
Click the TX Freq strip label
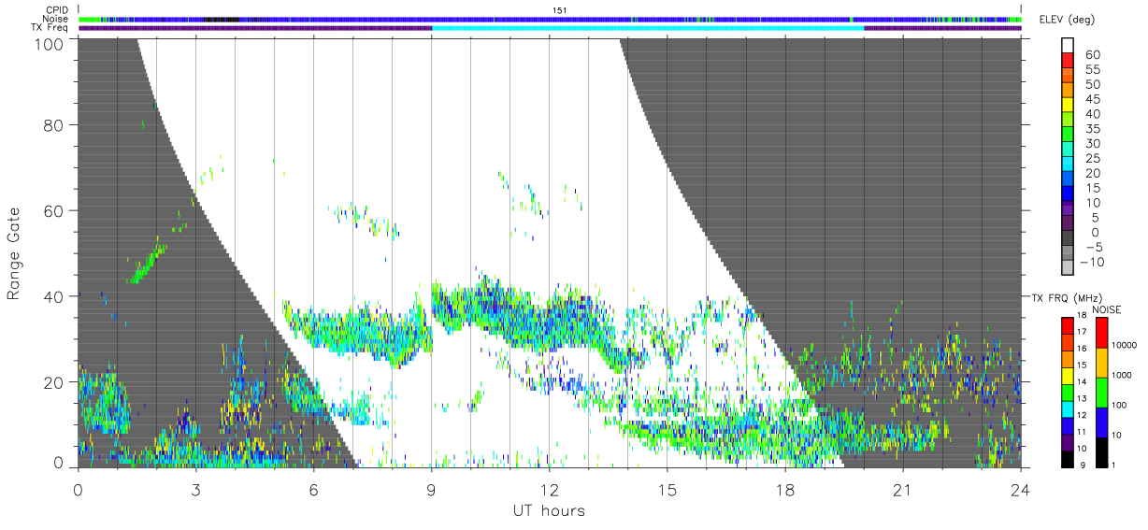point(51,28)
